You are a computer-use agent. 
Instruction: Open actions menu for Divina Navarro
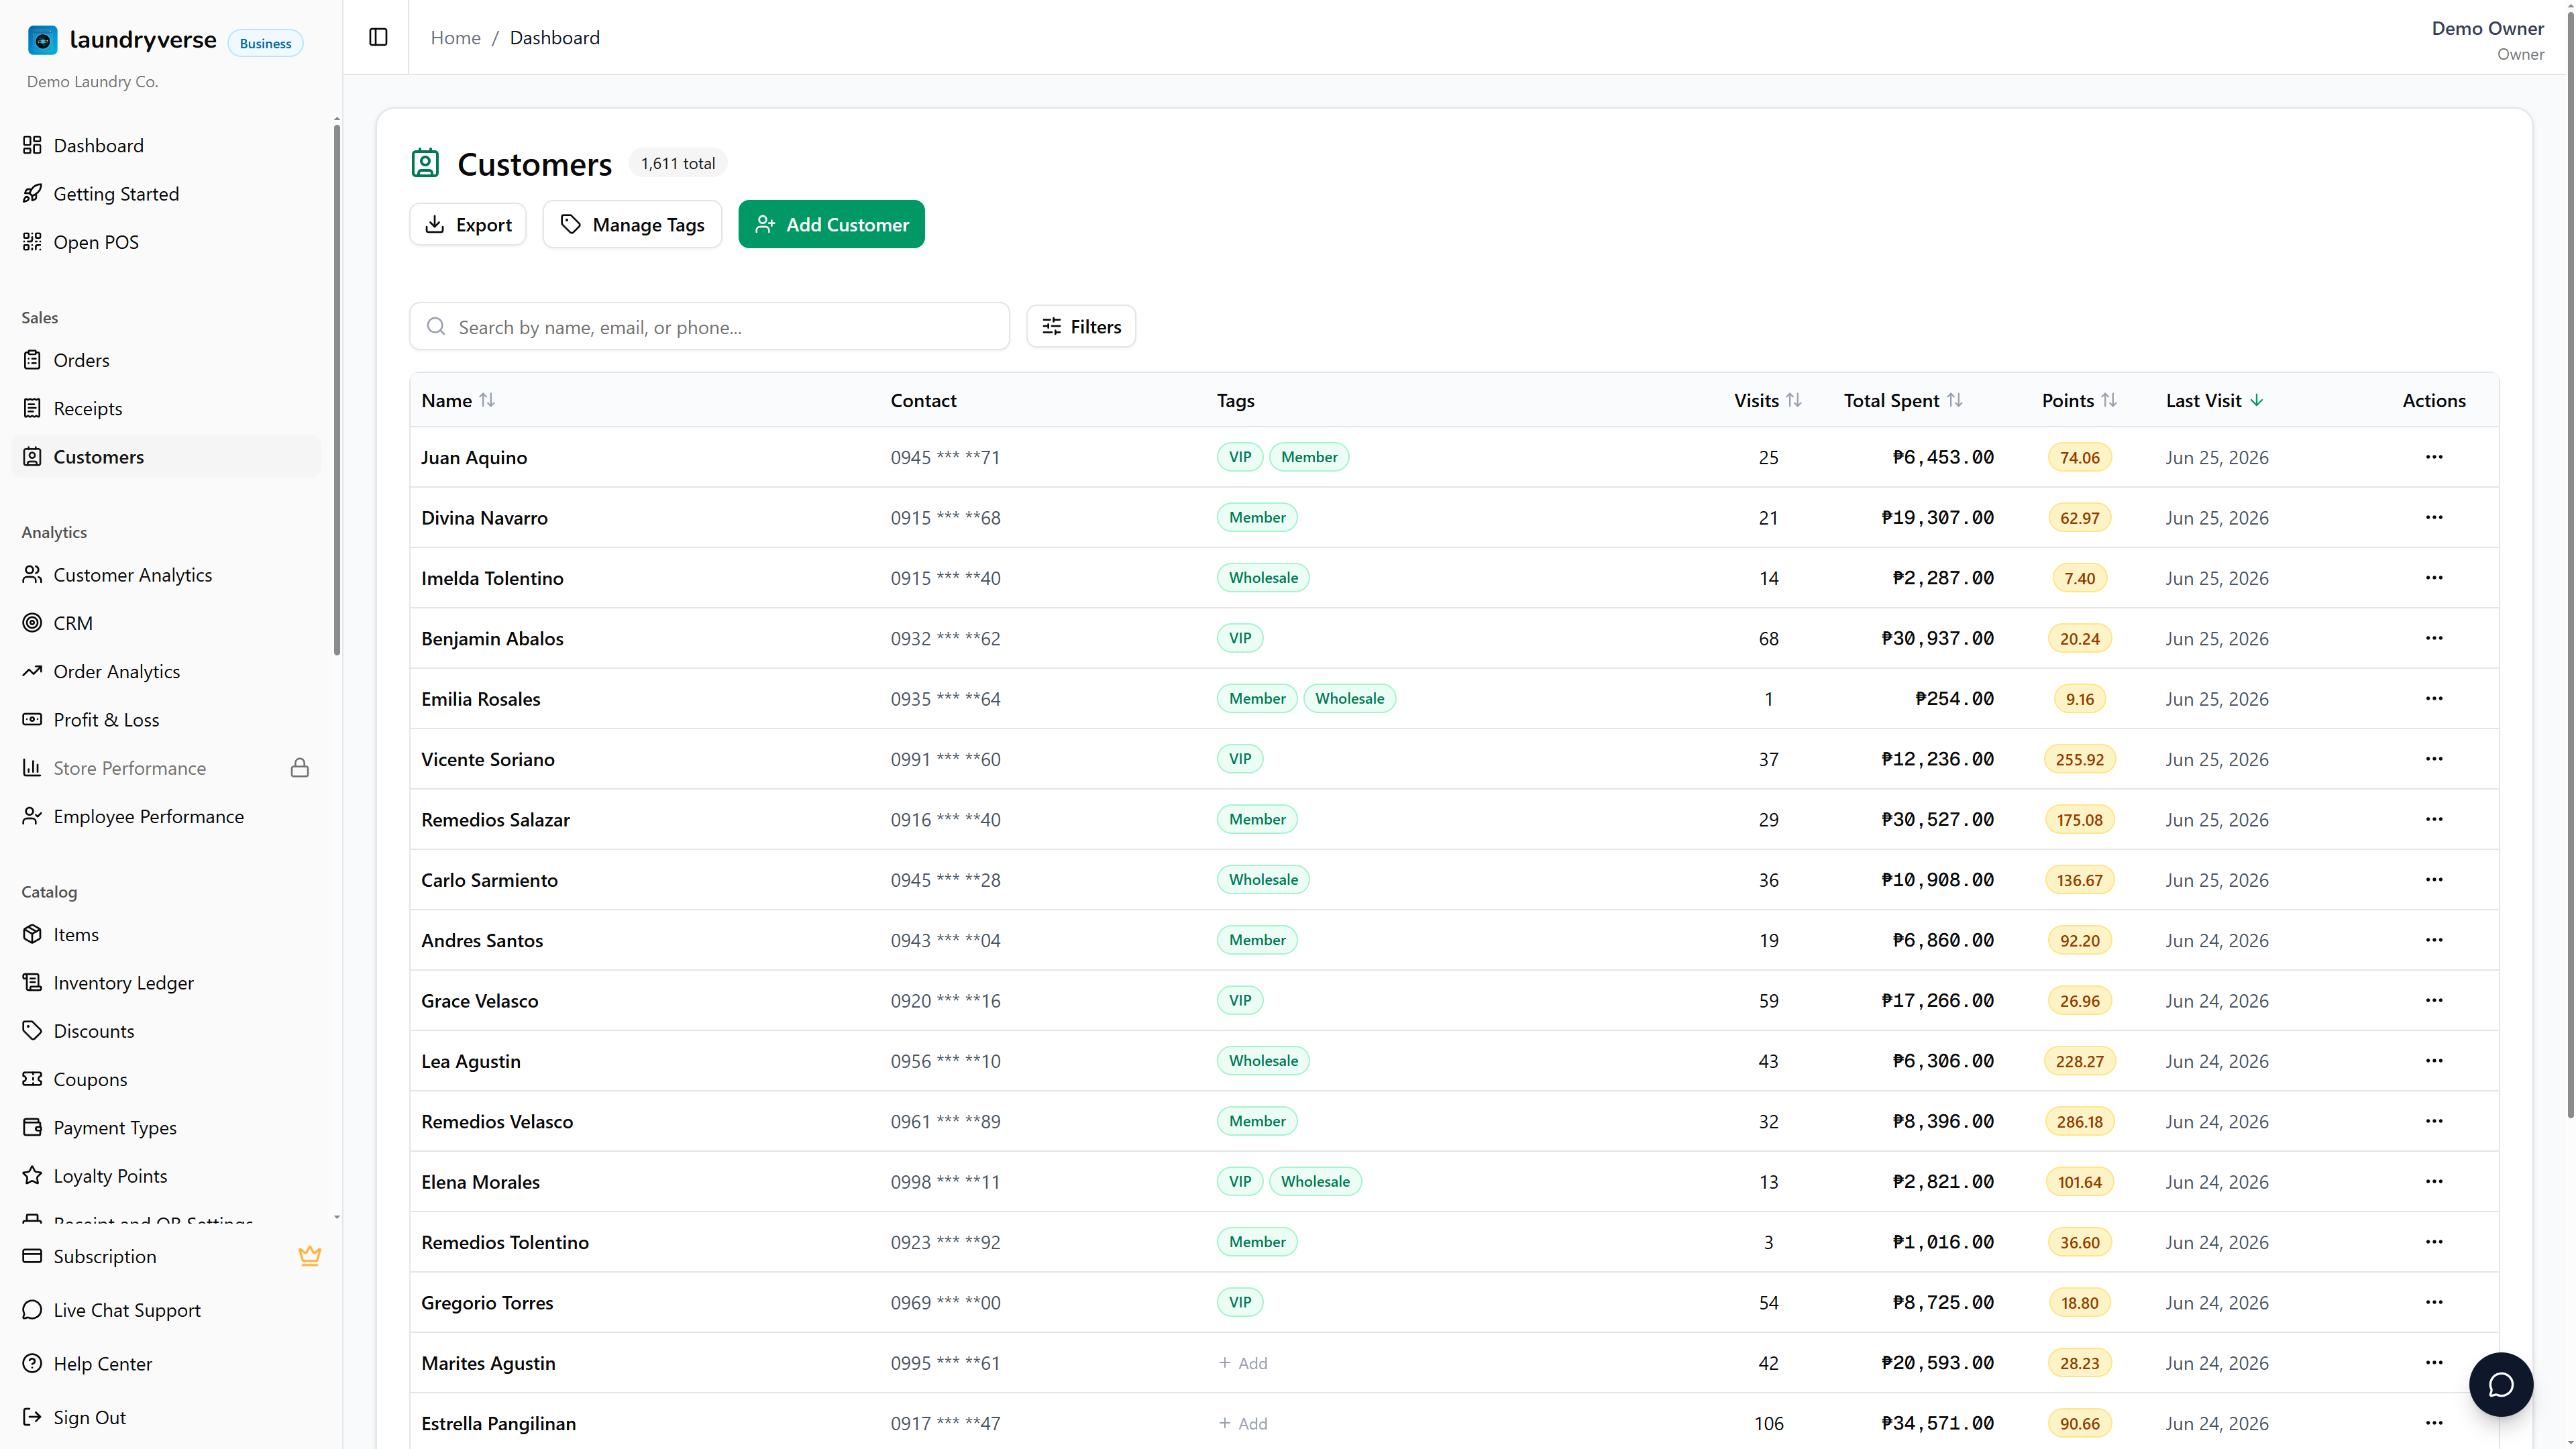(2434, 517)
